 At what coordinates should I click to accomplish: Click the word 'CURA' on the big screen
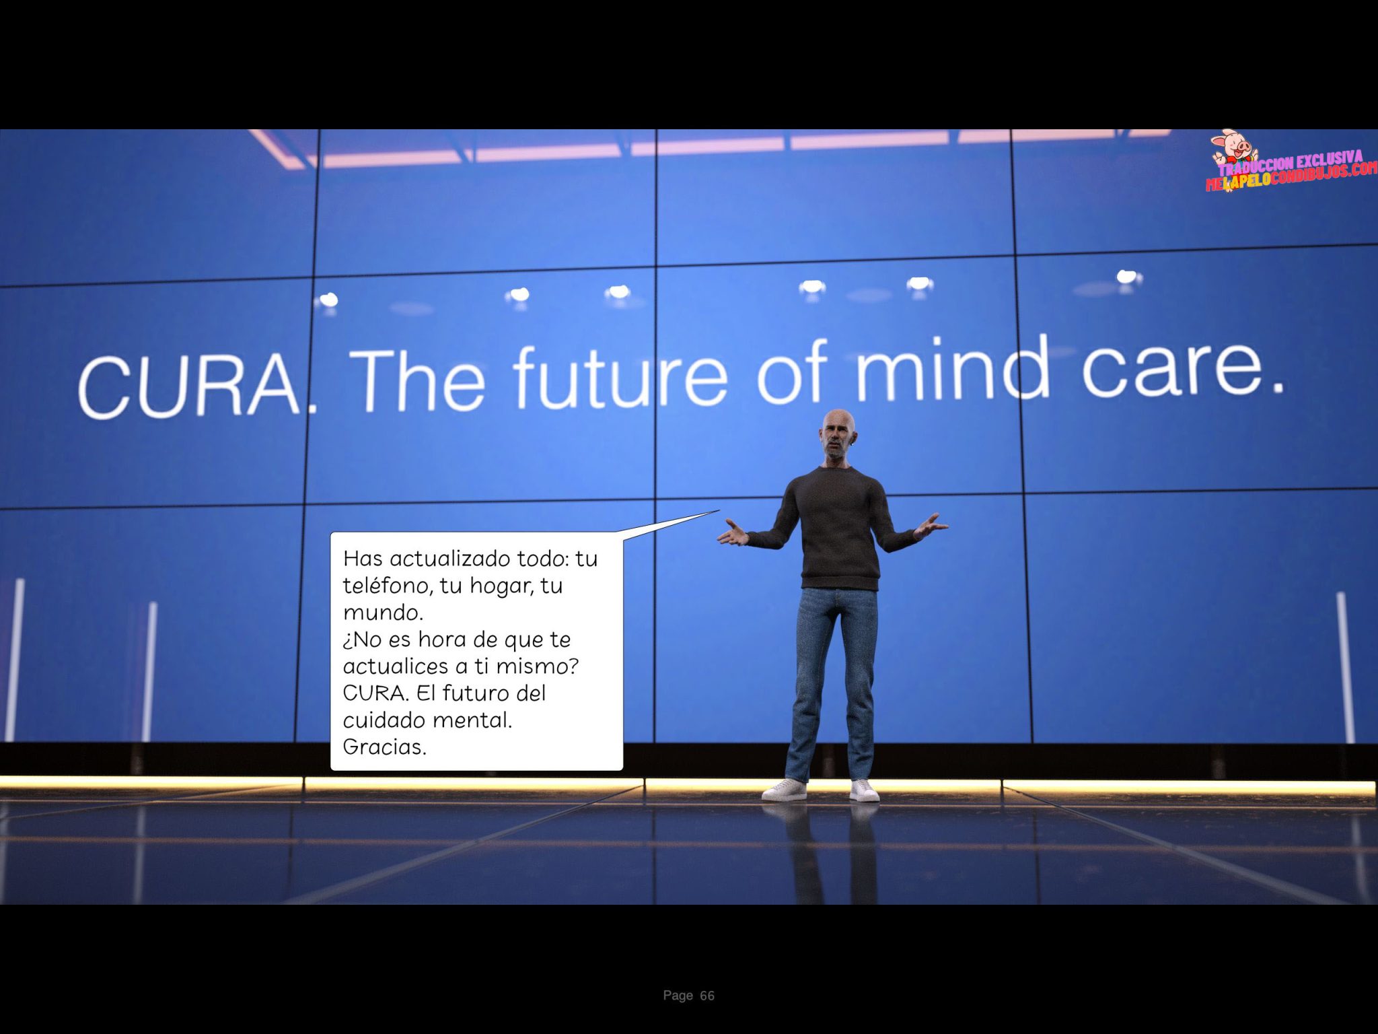pos(190,386)
